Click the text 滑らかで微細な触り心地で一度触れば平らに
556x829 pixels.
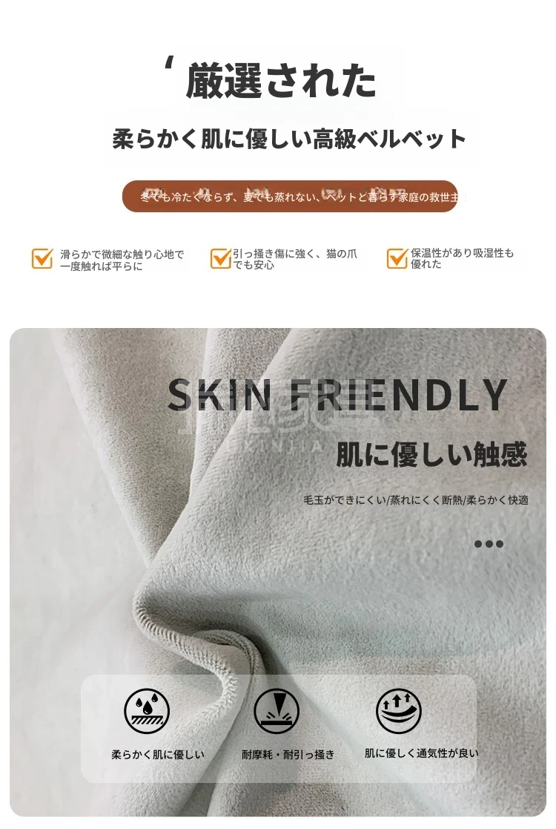[122, 260]
